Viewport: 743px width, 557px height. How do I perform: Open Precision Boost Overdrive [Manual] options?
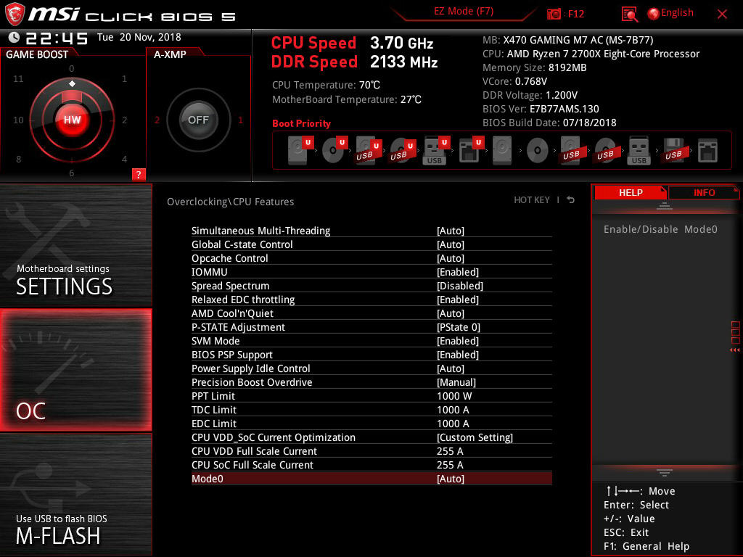[x=456, y=381]
